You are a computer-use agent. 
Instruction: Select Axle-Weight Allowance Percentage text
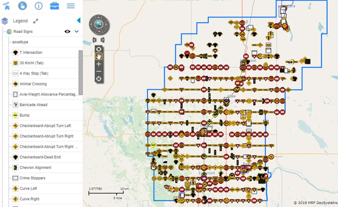[49, 94]
